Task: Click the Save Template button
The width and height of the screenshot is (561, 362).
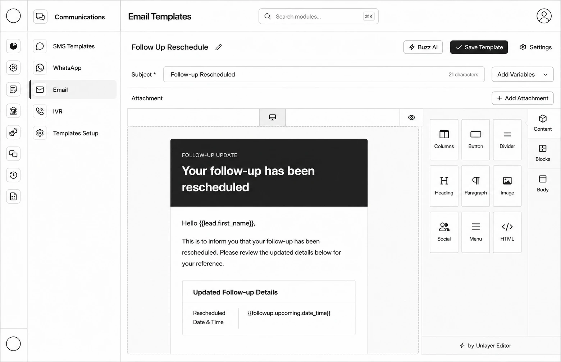Action: (x=479, y=47)
